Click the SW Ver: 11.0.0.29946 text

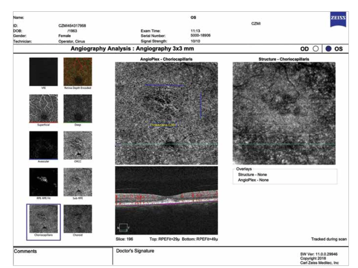[x=319, y=254]
